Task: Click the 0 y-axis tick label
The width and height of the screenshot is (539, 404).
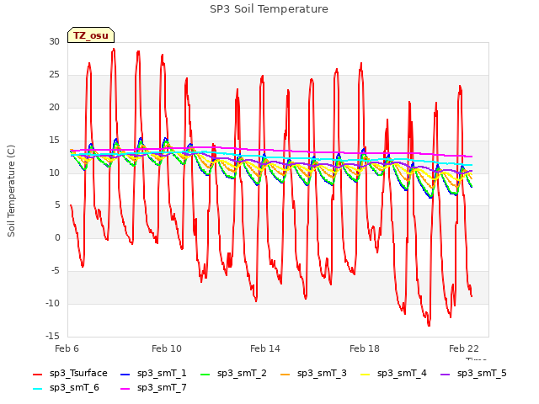Action: [x=57, y=237]
